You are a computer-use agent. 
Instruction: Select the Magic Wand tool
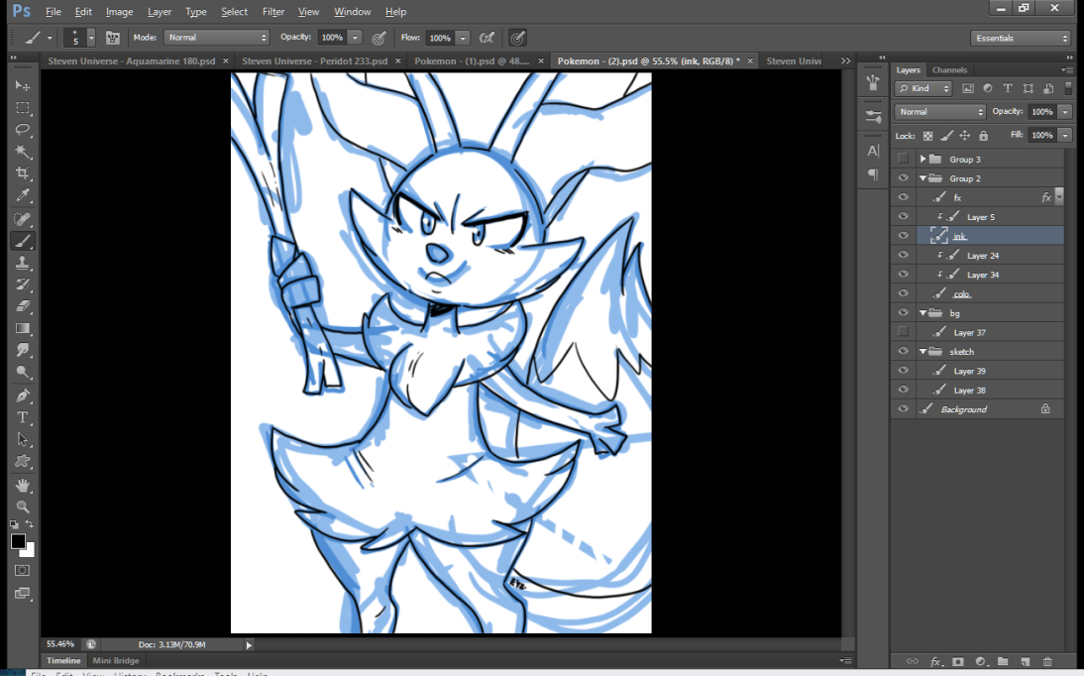[x=23, y=152]
